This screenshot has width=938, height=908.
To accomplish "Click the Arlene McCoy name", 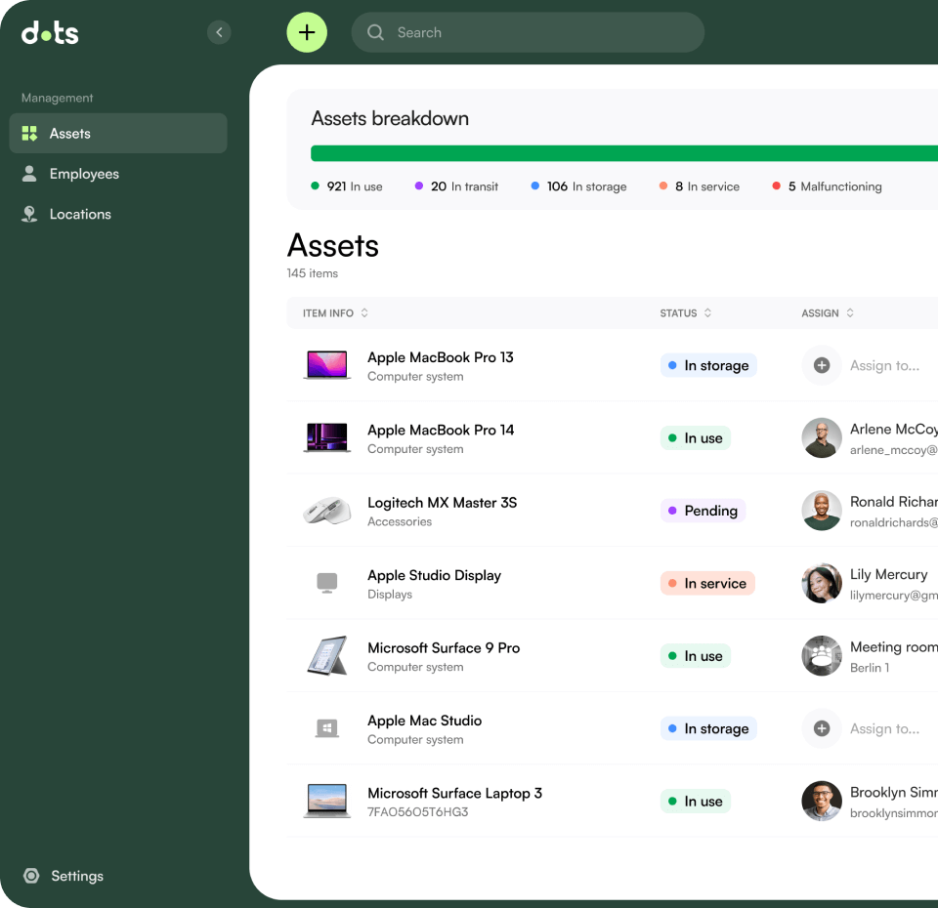I will click(x=894, y=430).
